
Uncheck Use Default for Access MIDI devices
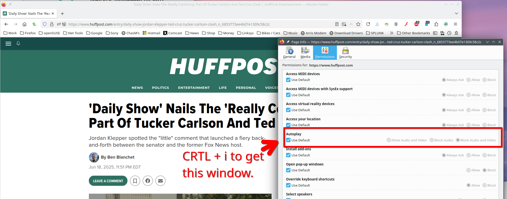coord(288,80)
